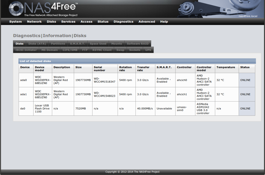Open the System menu
The image size is (265, 175).
pos(15,22)
